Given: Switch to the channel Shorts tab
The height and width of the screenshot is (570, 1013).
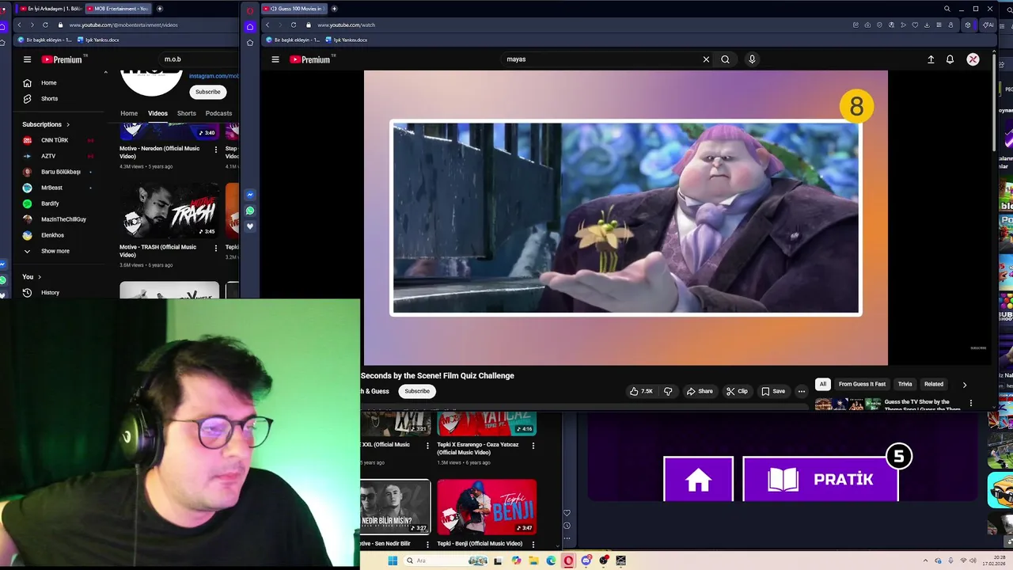Looking at the screenshot, I should coord(187,113).
